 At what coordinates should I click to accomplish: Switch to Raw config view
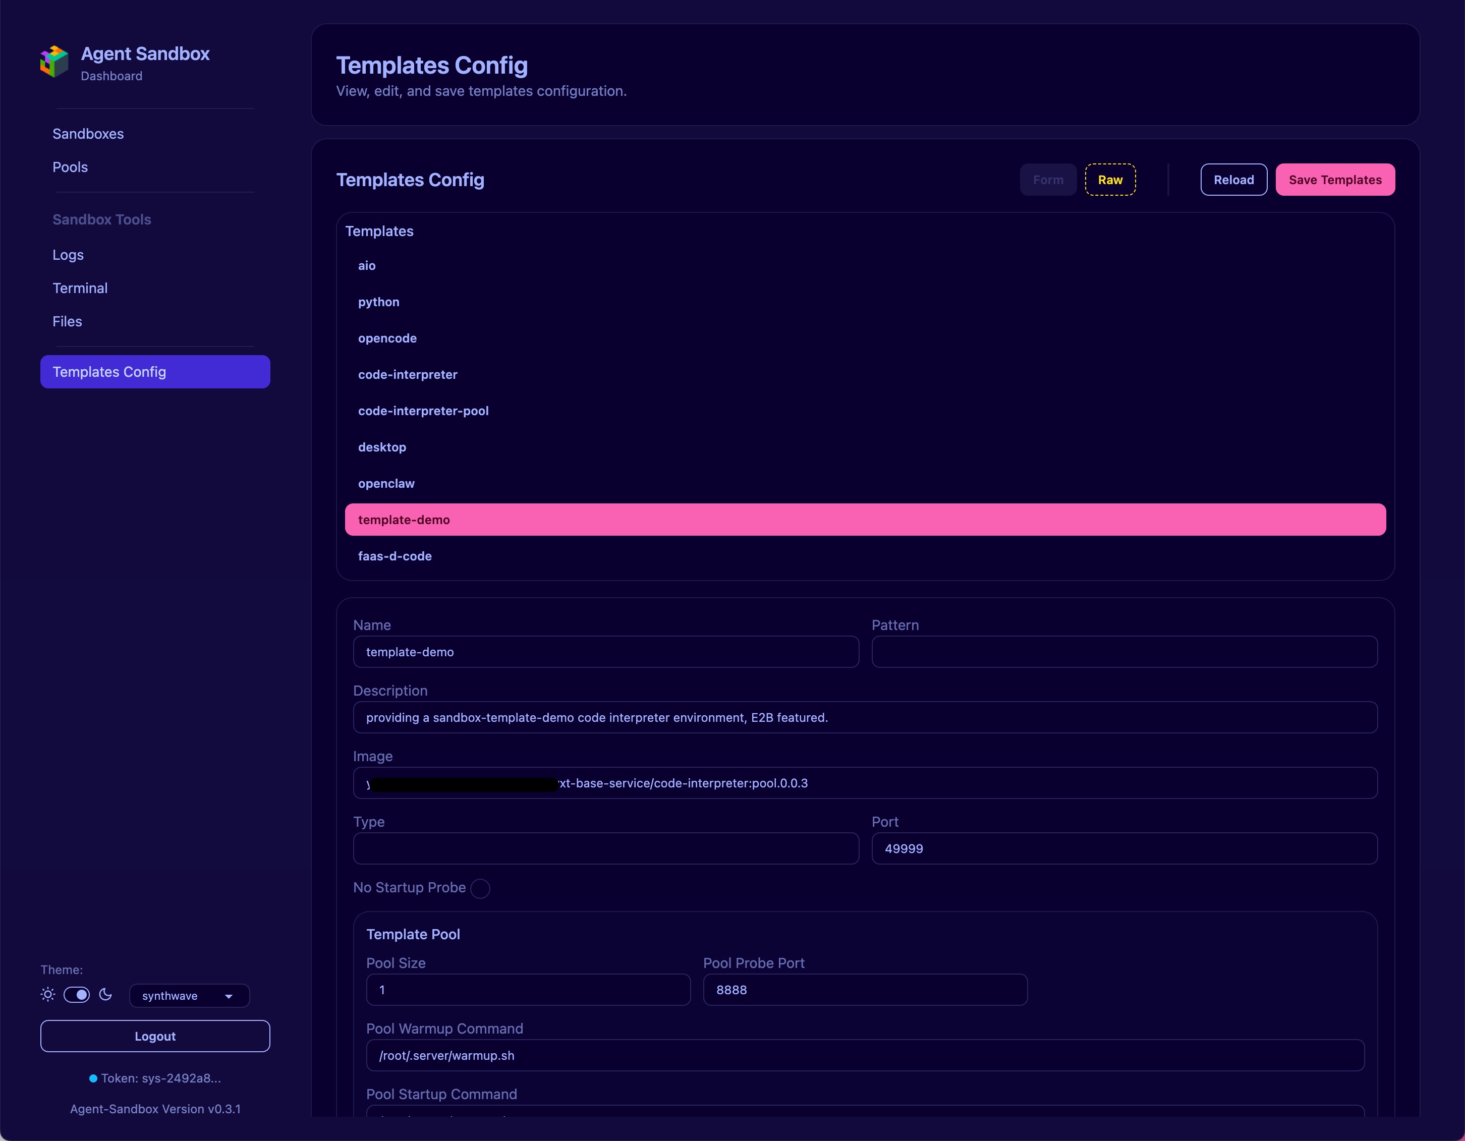pos(1109,180)
